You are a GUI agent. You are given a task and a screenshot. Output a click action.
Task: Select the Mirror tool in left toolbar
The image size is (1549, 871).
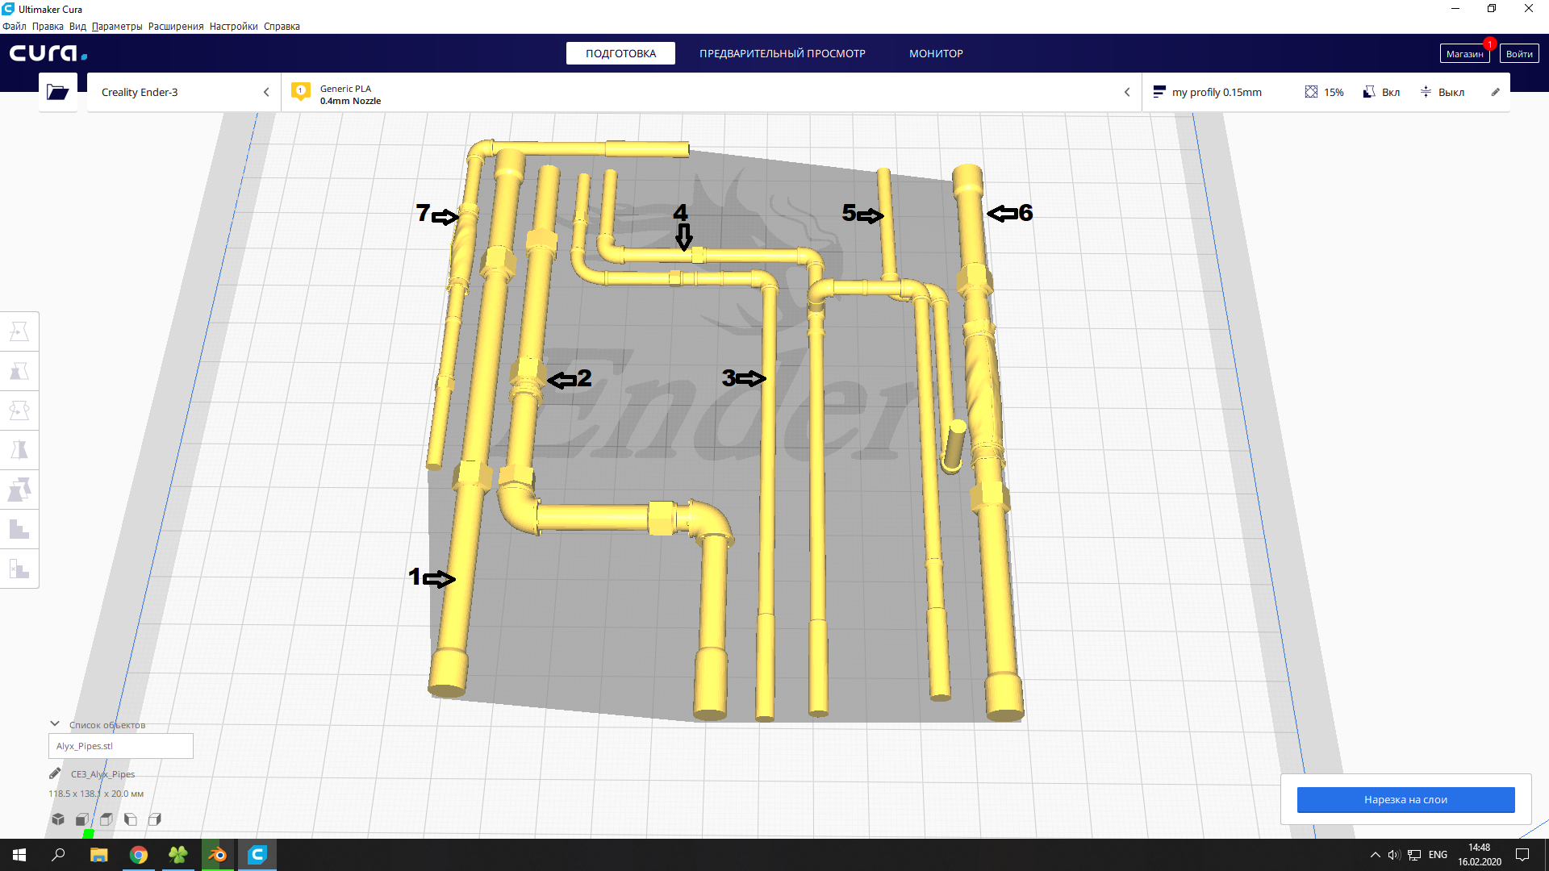(x=19, y=450)
